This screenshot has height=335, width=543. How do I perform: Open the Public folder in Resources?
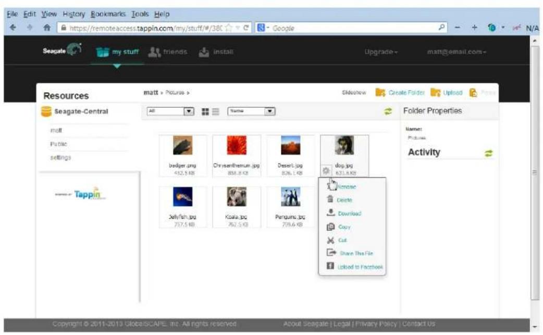click(58, 144)
